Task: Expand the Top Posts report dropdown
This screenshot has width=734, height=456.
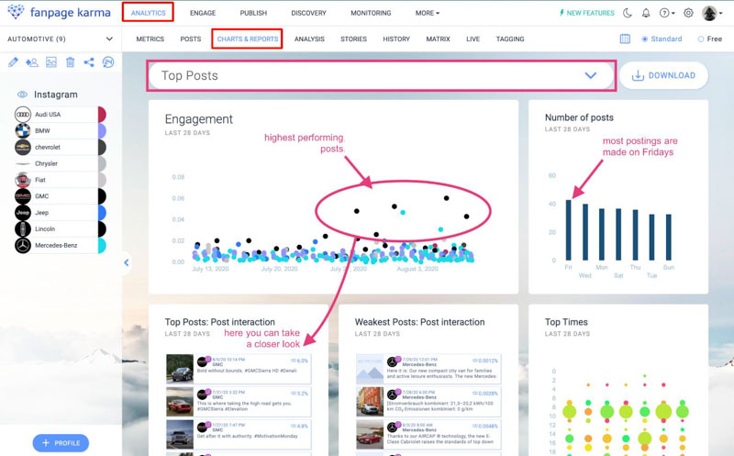Action: click(x=590, y=75)
